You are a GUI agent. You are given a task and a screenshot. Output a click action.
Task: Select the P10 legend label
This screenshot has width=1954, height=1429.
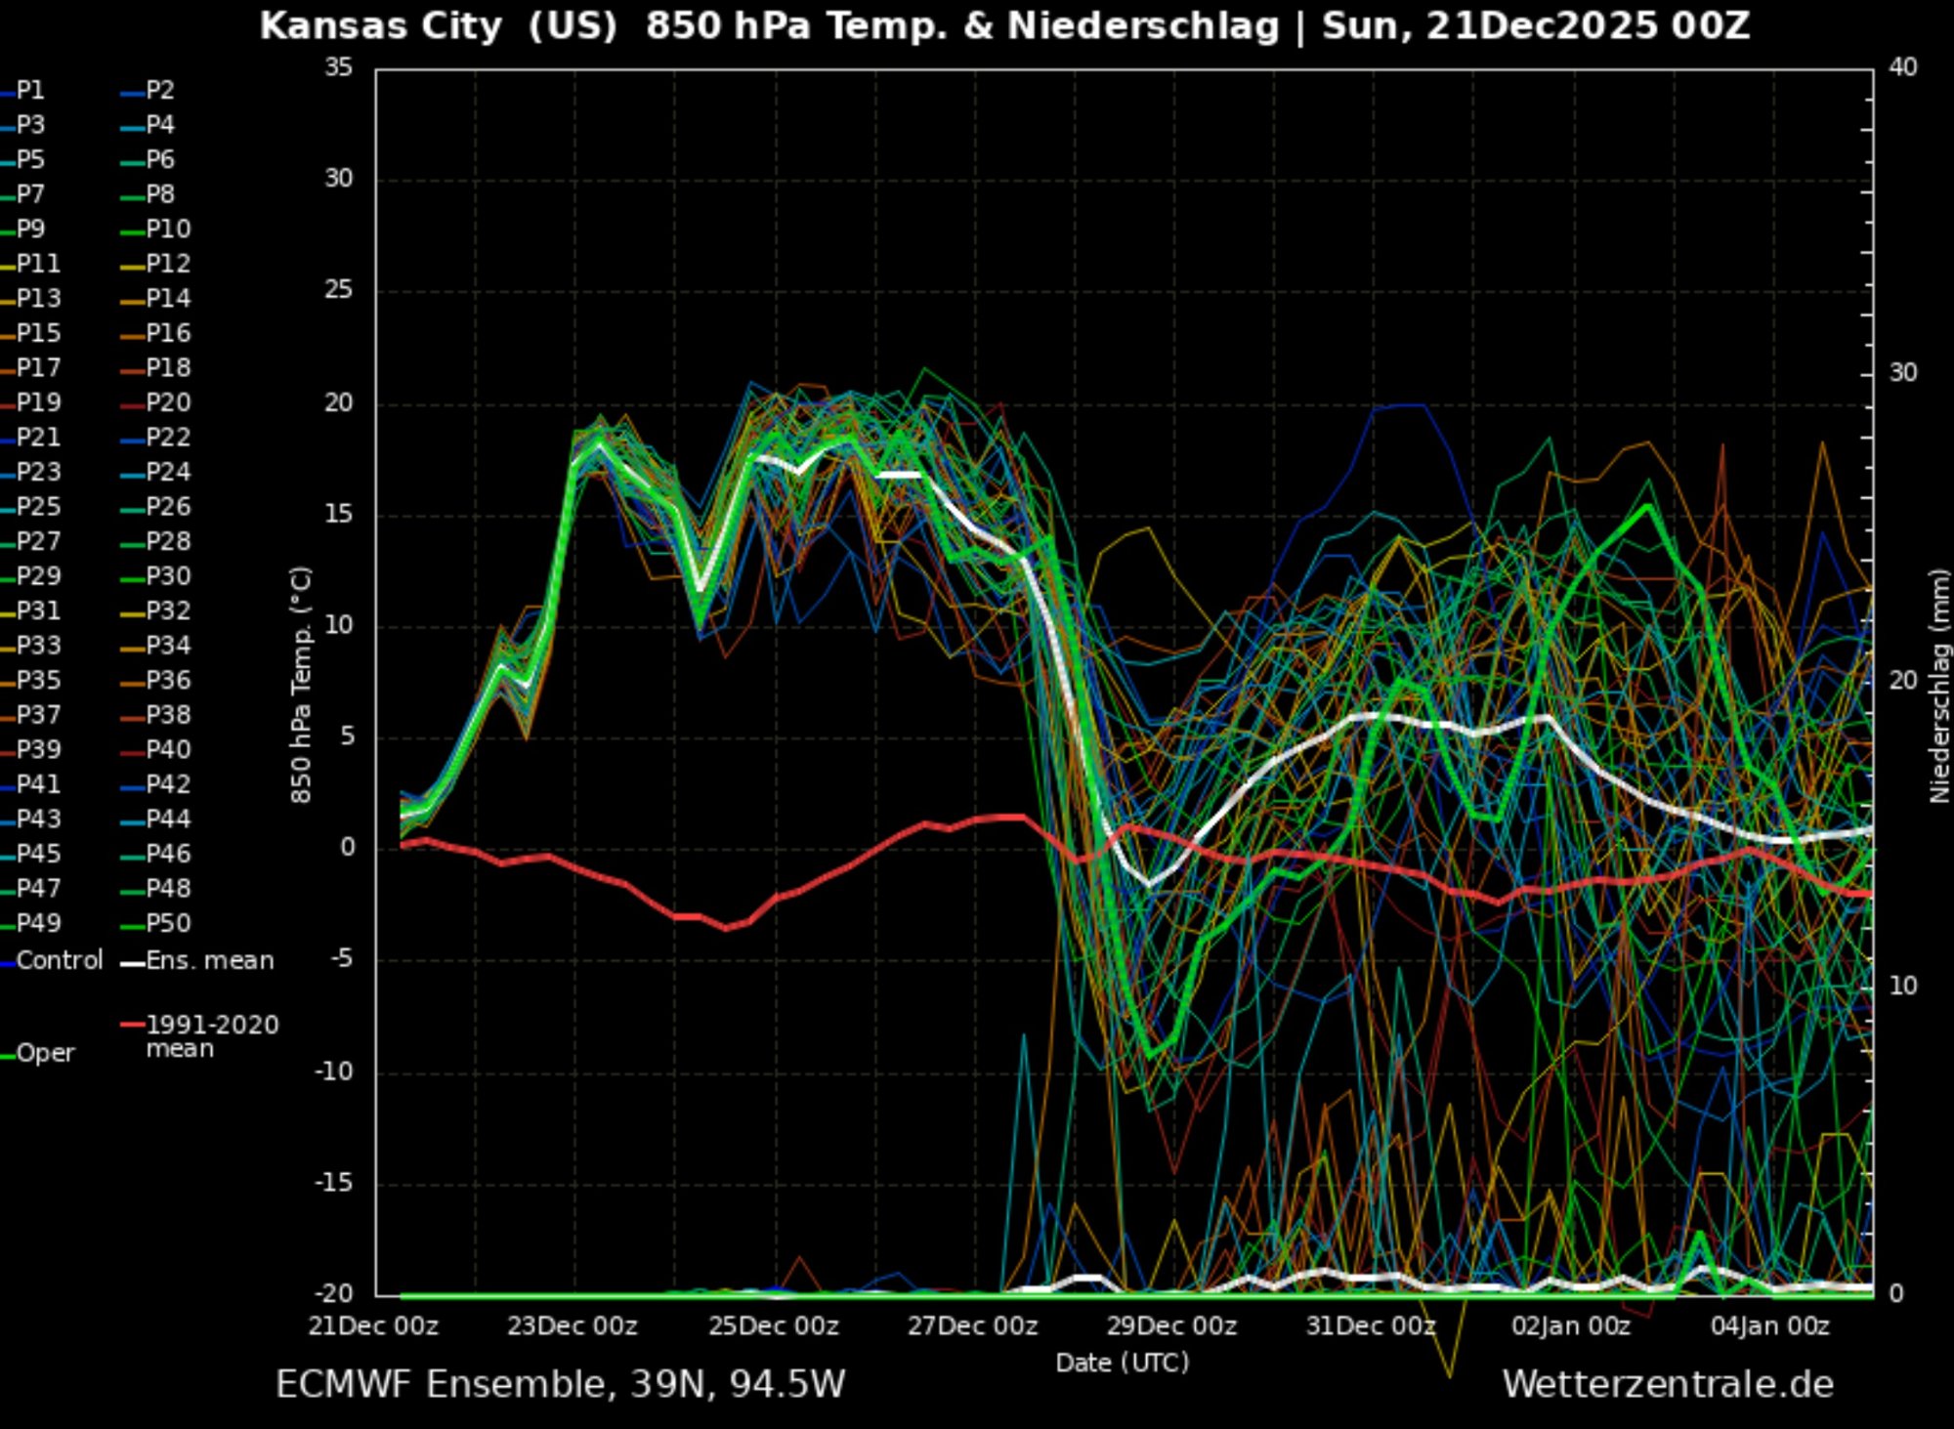click(x=167, y=230)
